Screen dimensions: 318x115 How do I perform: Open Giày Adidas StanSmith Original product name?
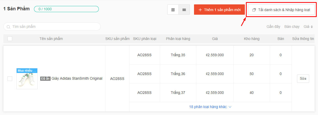pos(77,78)
